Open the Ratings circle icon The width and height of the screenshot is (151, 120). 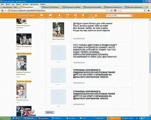(75, 15)
